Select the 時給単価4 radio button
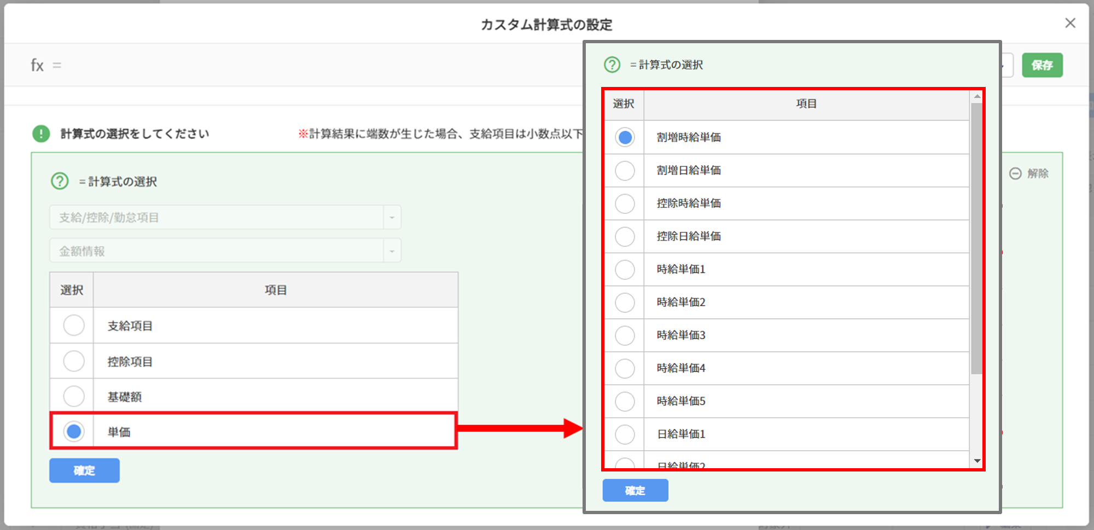Screen dimensions: 1094x530 625,368
